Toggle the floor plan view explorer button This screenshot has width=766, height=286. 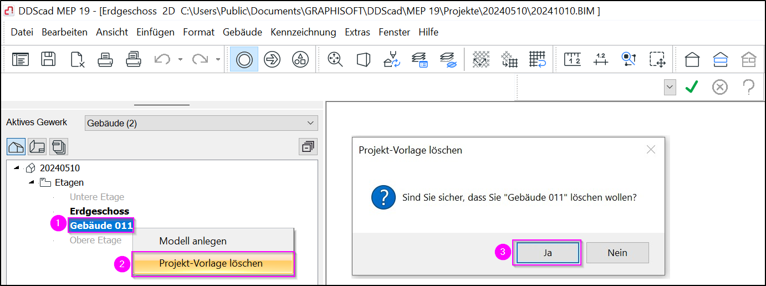coord(37,147)
